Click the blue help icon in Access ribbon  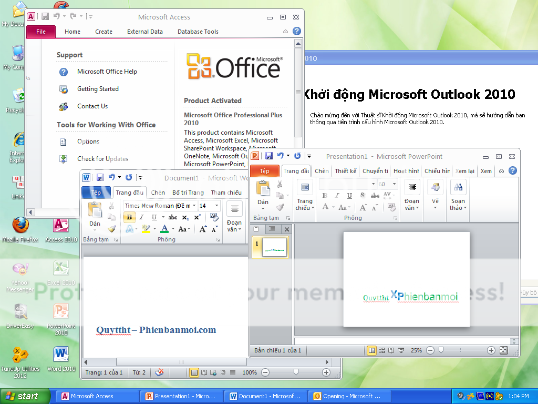tap(297, 31)
